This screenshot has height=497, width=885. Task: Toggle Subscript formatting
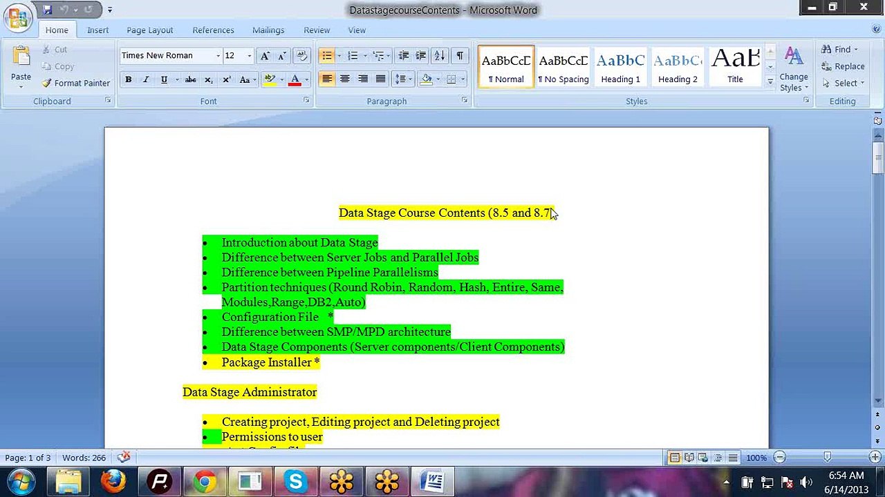click(208, 79)
